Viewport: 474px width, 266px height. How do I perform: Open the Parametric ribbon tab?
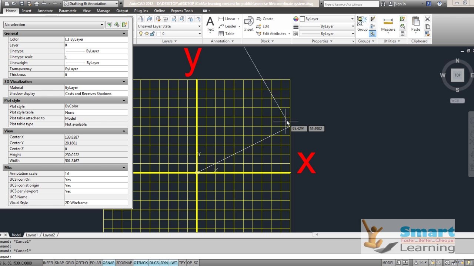point(68,11)
